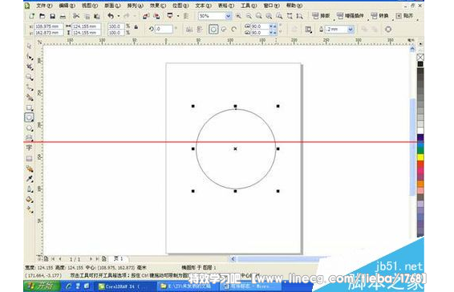Open the 文件 (File) menu

click(x=45, y=6)
